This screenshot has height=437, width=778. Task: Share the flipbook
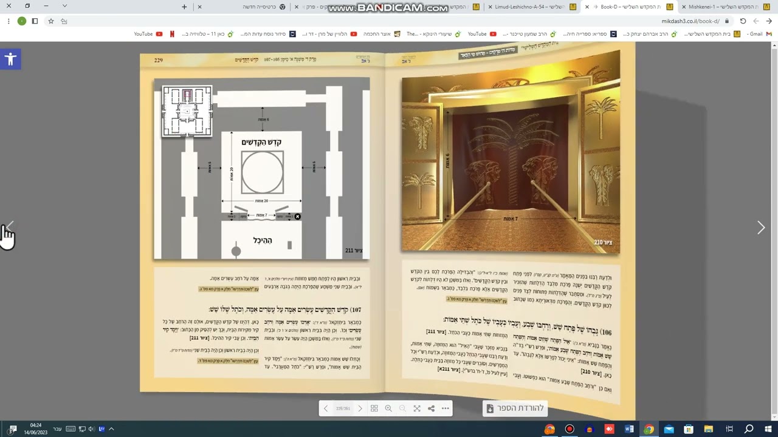431,408
